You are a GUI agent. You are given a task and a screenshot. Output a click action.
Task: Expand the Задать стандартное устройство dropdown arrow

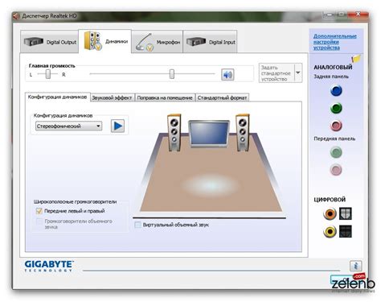298,72
